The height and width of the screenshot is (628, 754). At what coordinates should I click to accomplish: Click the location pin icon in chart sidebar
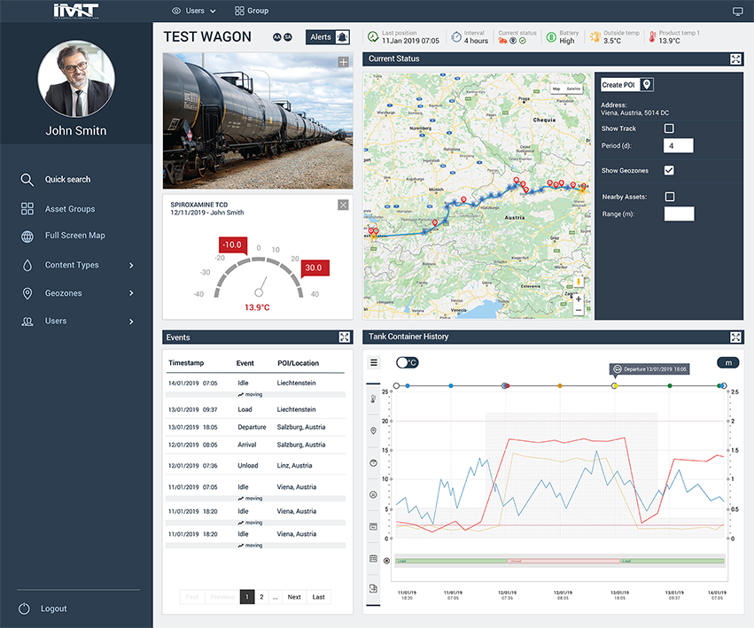[373, 430]
